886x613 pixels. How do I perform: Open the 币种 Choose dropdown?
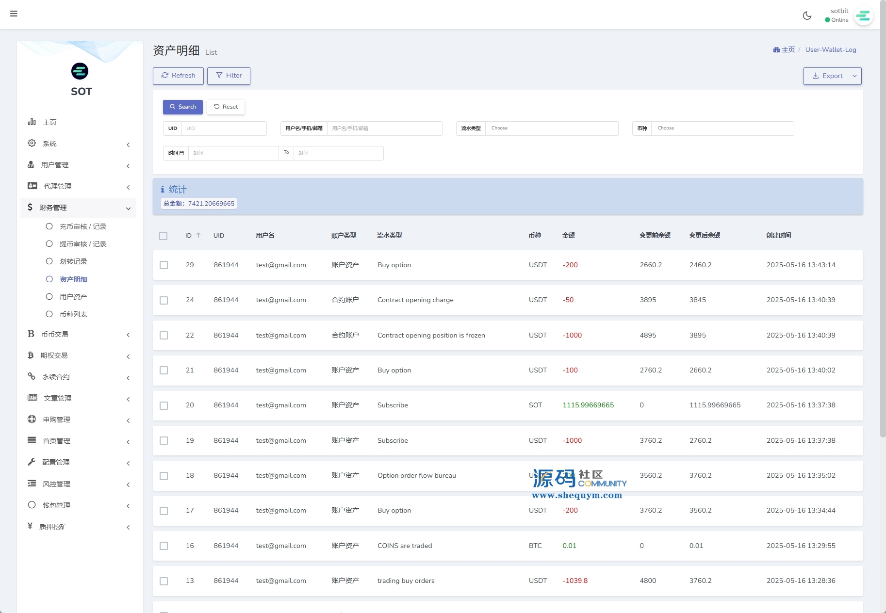(722, 129)
